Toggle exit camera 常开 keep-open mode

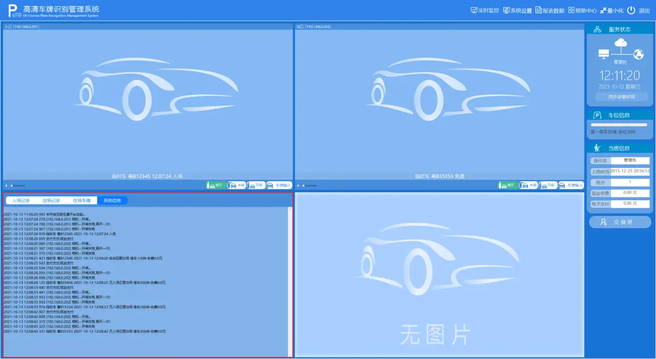click(x=507, y=185)
